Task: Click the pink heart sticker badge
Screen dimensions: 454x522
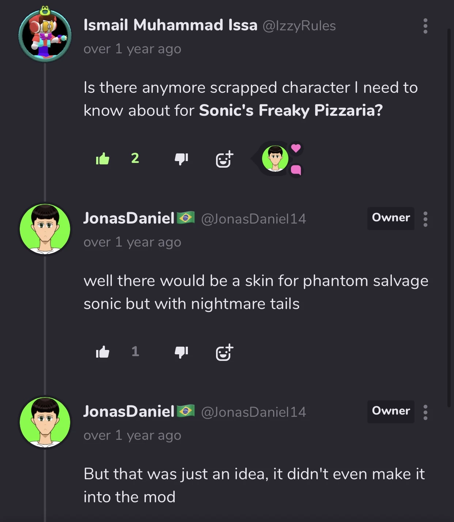Action: (x=296, y=148)
